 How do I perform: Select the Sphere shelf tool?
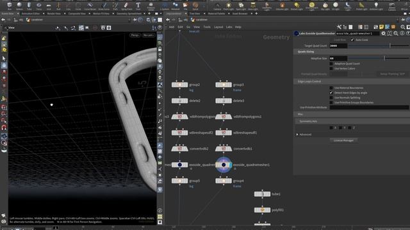[x=19, y=6]
